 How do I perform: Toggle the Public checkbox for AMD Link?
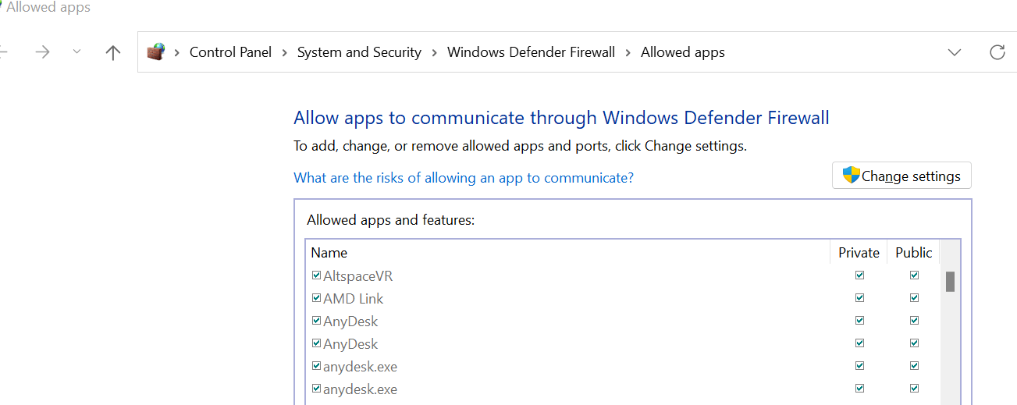pyautogui.click(x=914, y=298)
